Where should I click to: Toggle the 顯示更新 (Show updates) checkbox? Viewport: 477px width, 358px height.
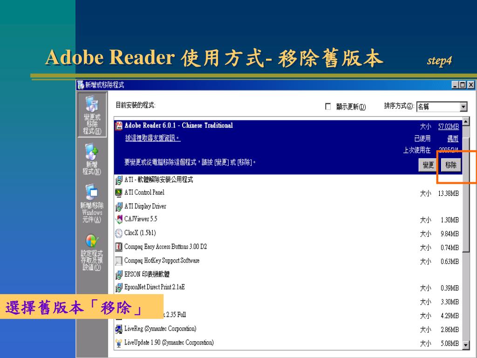[328, 107]
